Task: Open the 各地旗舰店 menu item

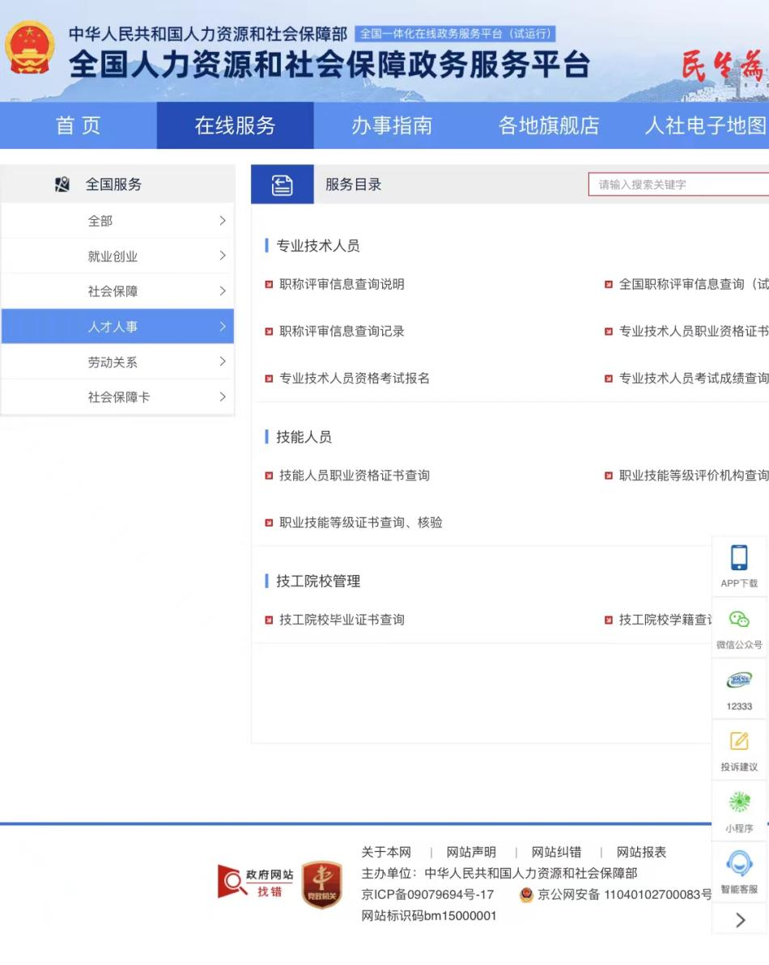Action: point(549,125)
